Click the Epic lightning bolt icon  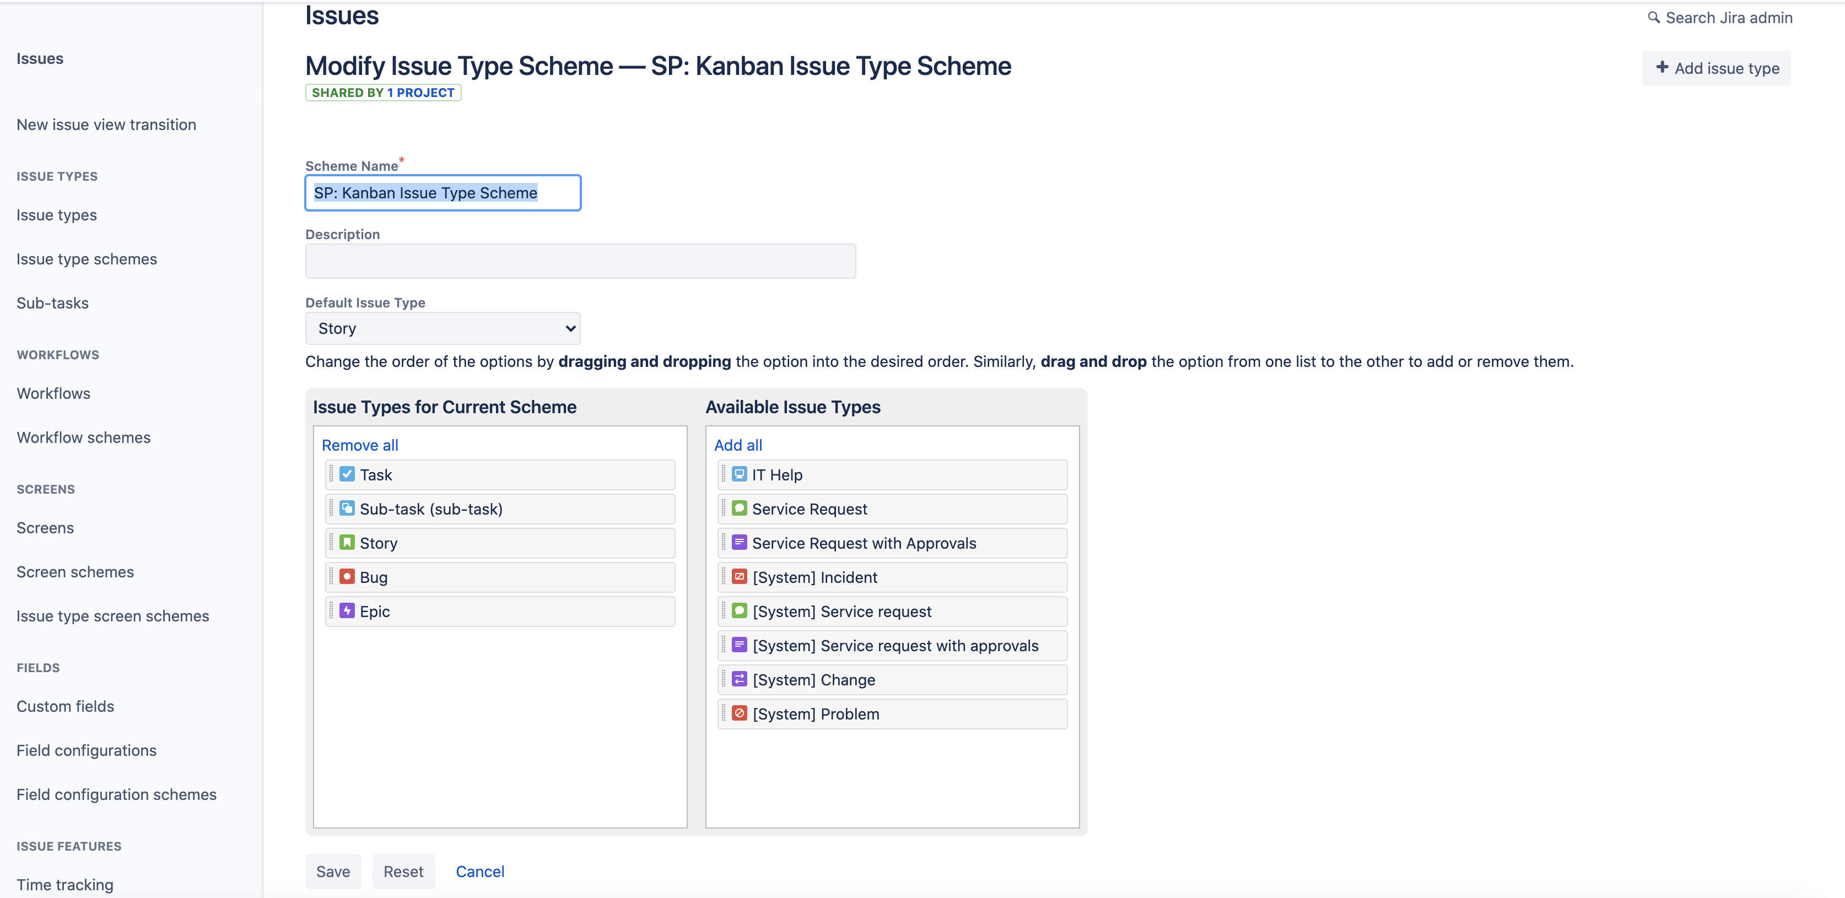tap(347, 611)
